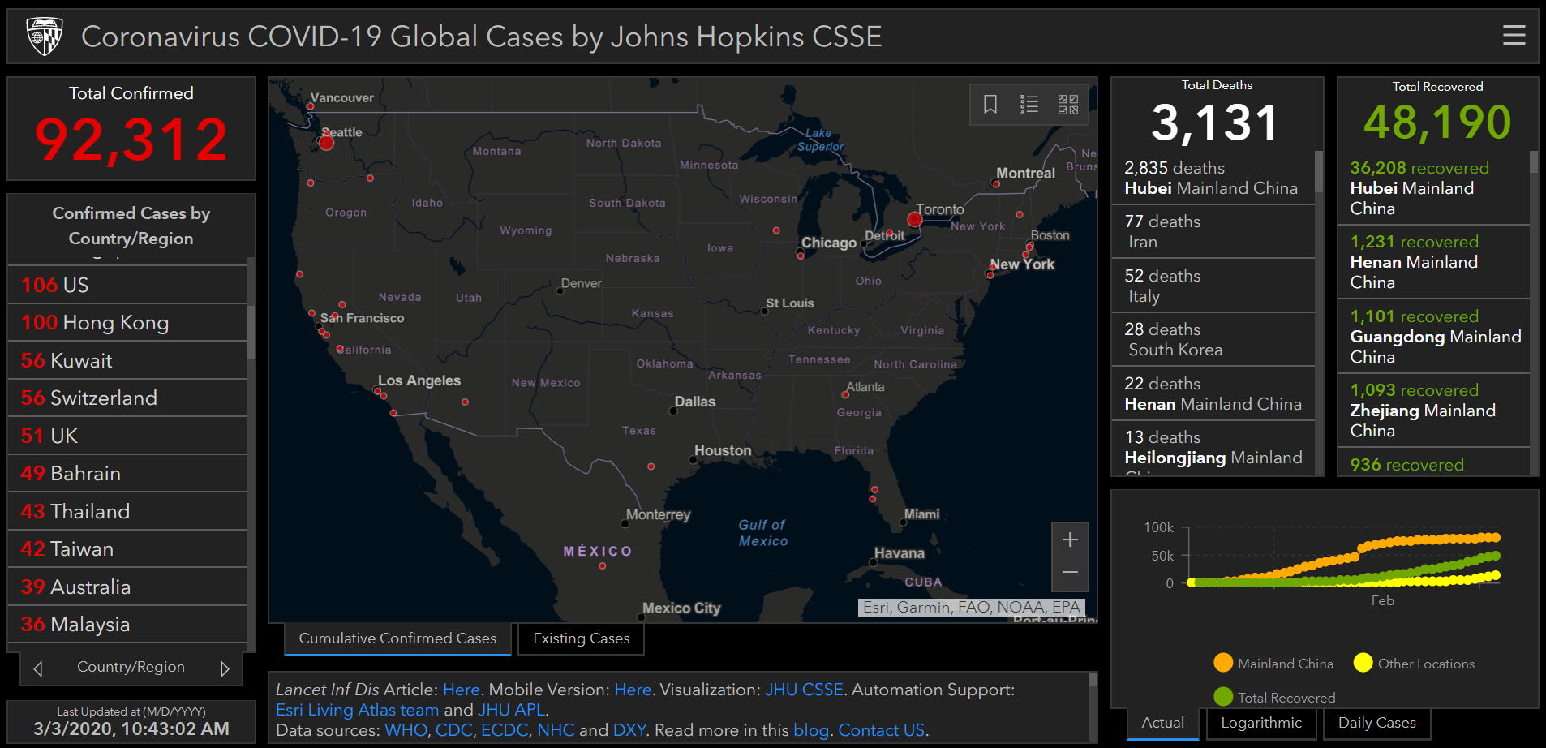Image resolution: width=1546 pixels, height=748 pixels.
Task: Toggle Other Locations yellow legend dot
Action: click(x=1363, y=663)
